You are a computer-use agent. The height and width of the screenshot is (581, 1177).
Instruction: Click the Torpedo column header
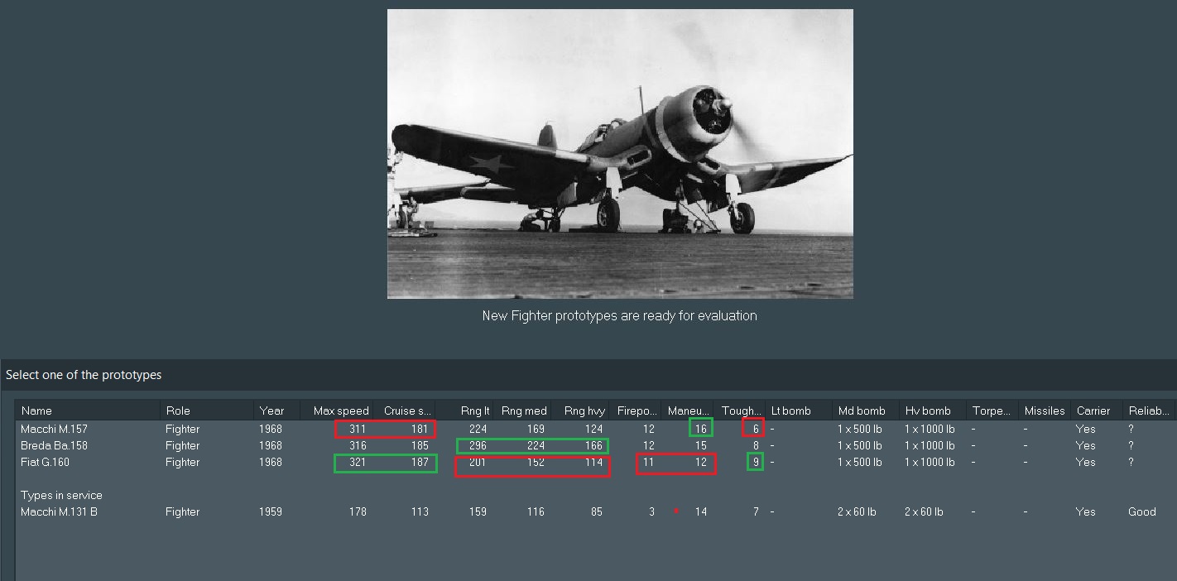coord(993,411)
